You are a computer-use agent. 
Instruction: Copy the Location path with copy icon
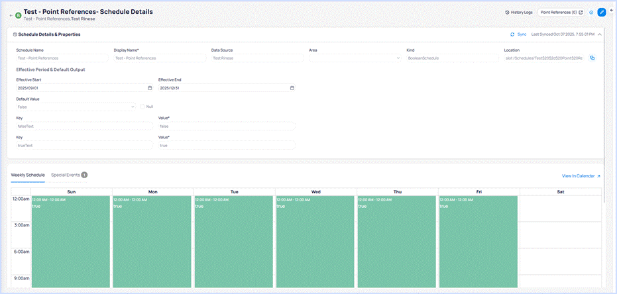pyautogui.click(x=592, y=58)
